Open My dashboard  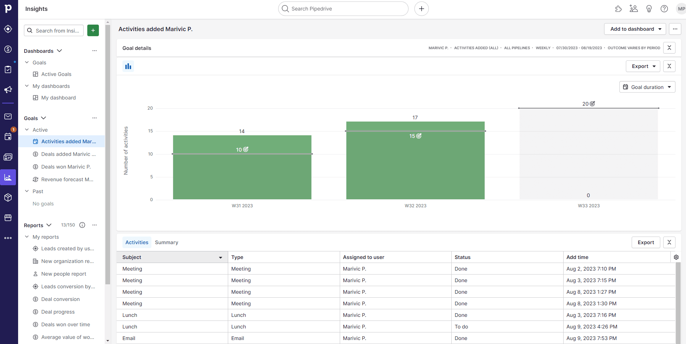(58, 98)
